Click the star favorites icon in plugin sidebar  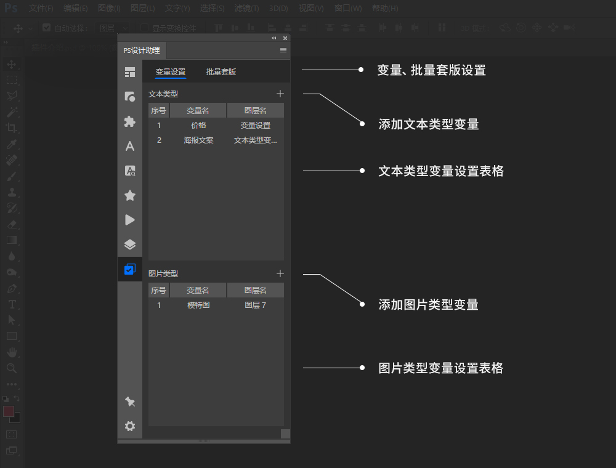(129, 195)
